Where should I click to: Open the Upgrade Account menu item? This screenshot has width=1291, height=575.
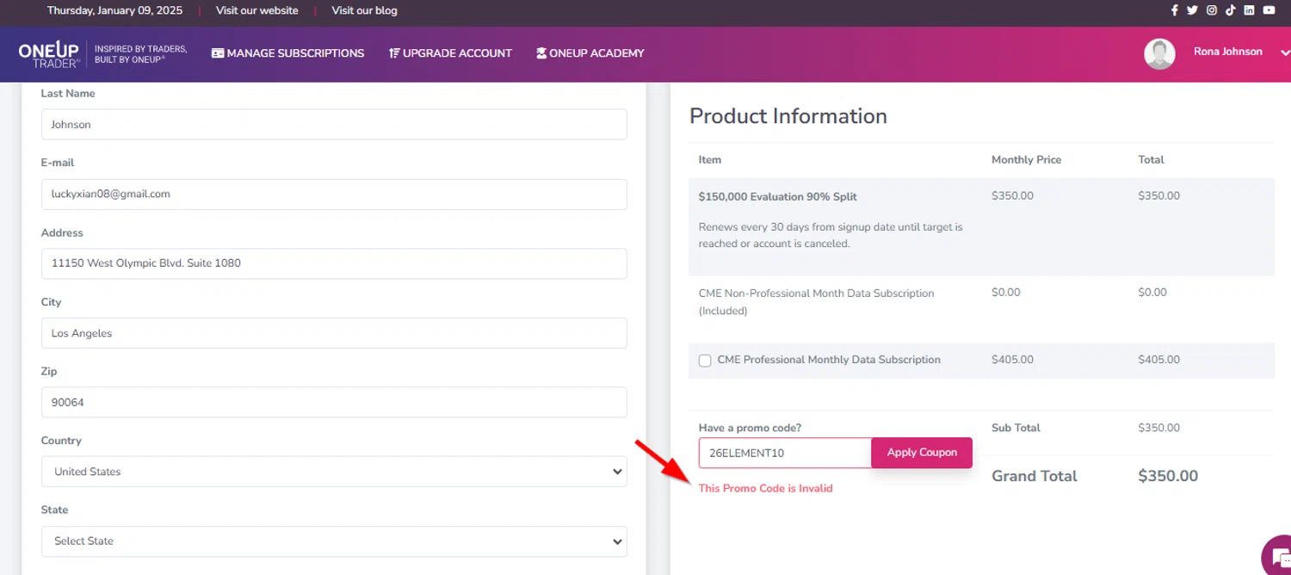point(450,53)
